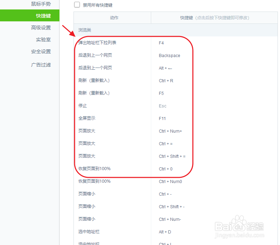Click the 选中地址栏 label beside Alt + D
Viewport: 280px width, 245px height.
pos(89,232)
